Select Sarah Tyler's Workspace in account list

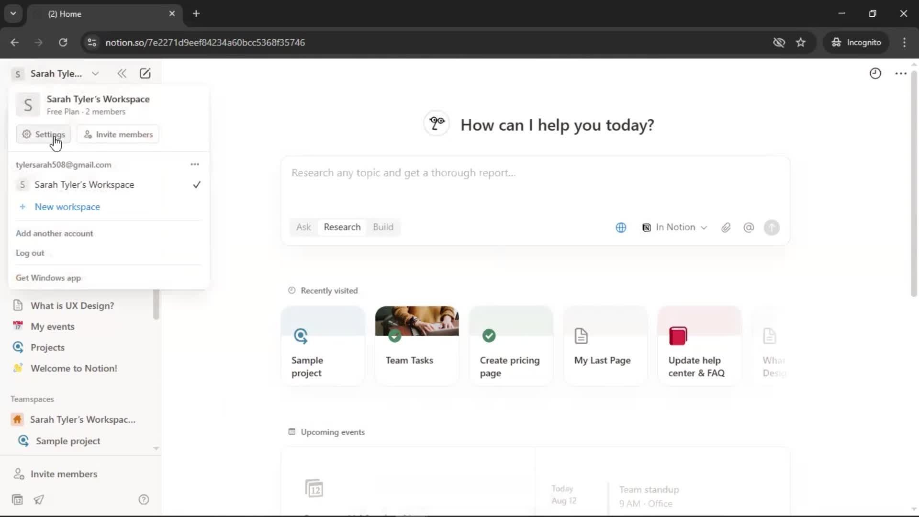109,185
